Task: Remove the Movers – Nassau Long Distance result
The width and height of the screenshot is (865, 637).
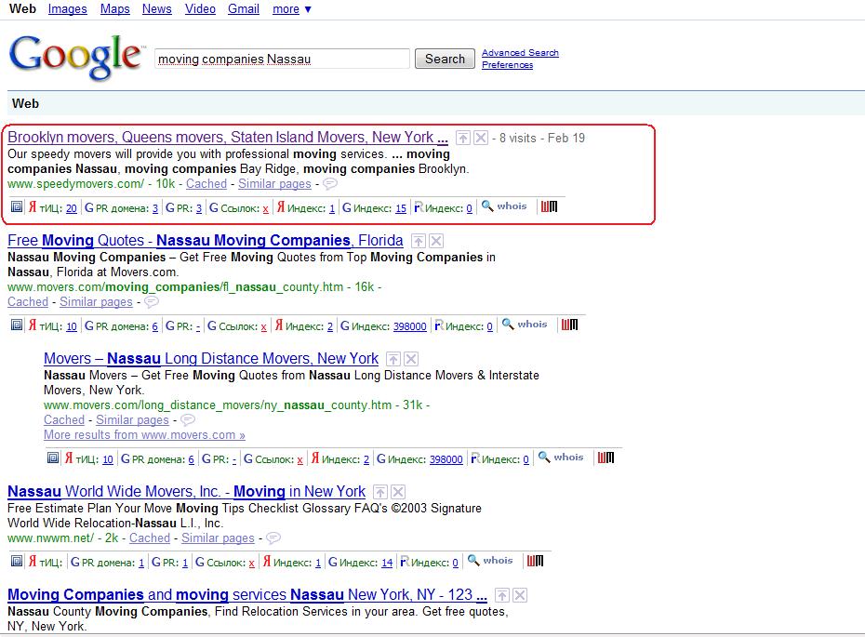Action: [x=410, y=359]
